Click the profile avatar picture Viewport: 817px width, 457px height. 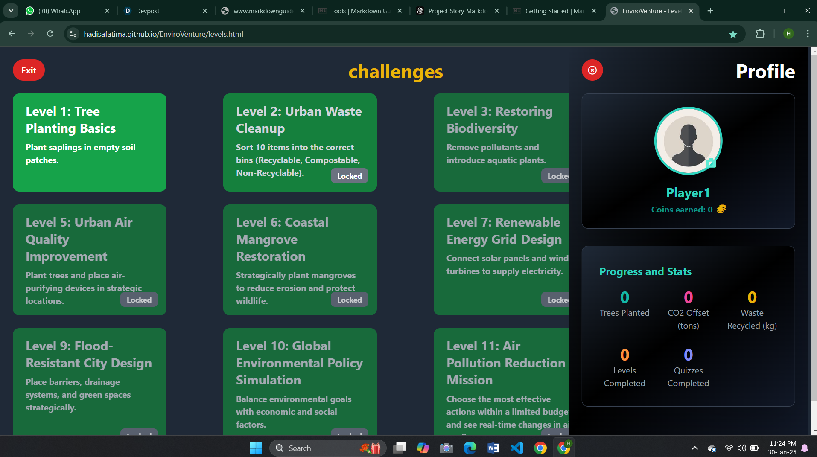[688, 140]
